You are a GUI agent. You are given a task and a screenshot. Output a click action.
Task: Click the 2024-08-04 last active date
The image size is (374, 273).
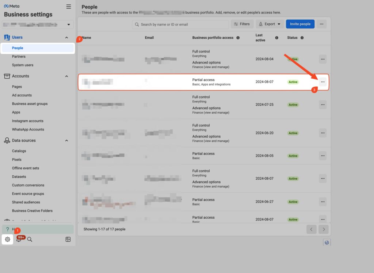(x=264, y=59)
